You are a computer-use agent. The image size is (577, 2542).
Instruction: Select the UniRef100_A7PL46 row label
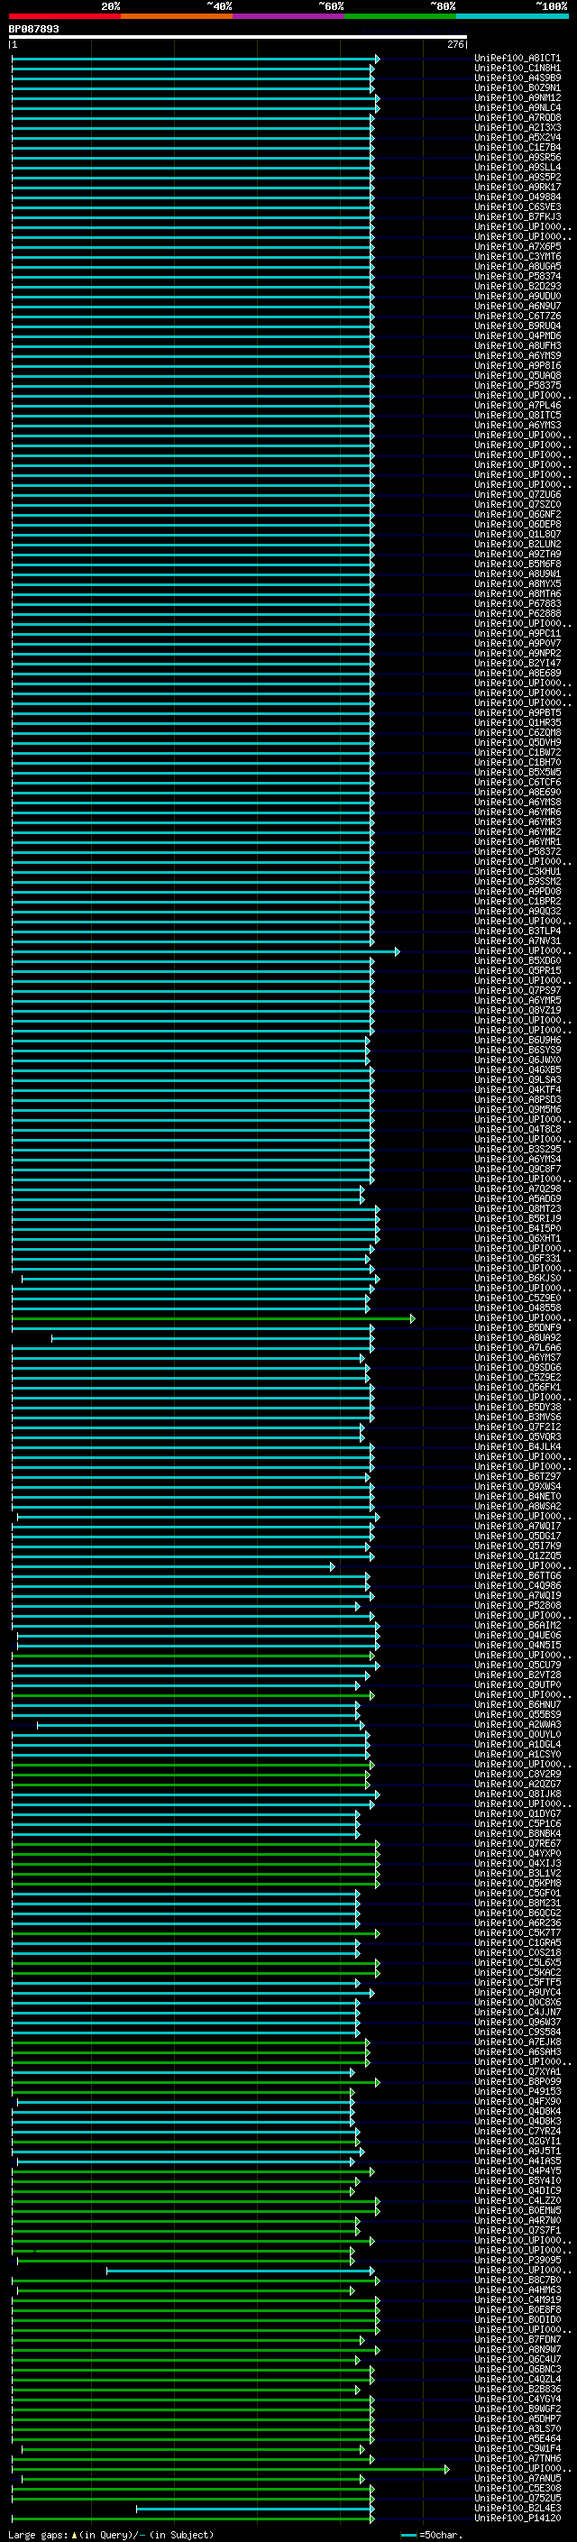[x=517, y=405]
